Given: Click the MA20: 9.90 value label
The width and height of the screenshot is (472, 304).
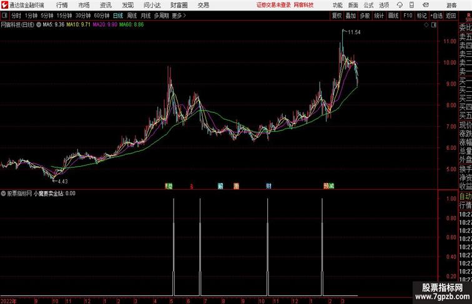Looking at the screenshot, I should (x=105, y=25).
